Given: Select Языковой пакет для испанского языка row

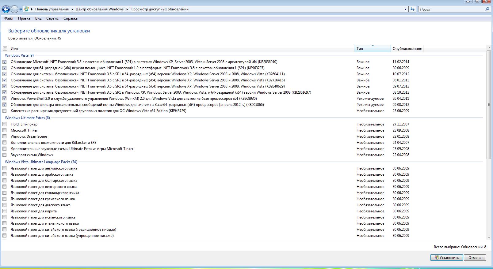Looking at the screenshot, I should click(x=43, y=217).
